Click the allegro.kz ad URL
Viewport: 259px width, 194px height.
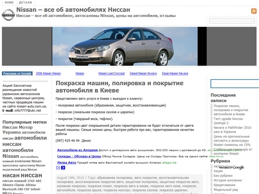(169, 162)
